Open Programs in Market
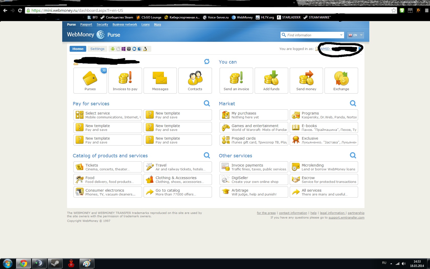430x269 pixels. 324,115
